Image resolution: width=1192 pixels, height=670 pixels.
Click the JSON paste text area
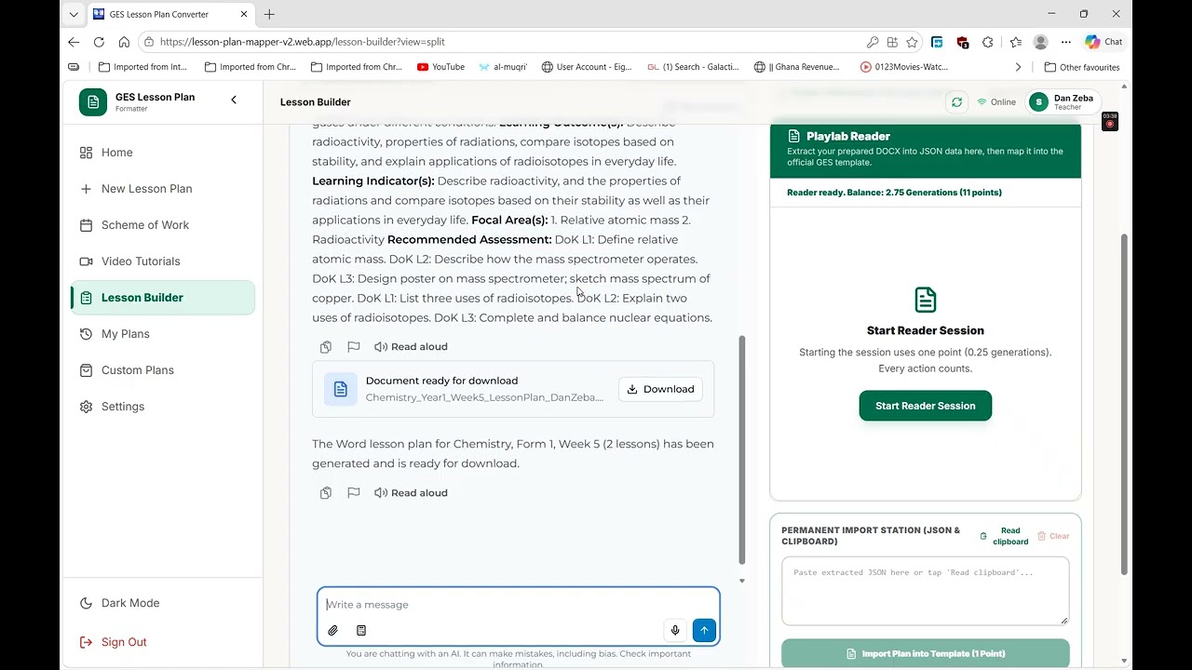click(x=925, y=591)
